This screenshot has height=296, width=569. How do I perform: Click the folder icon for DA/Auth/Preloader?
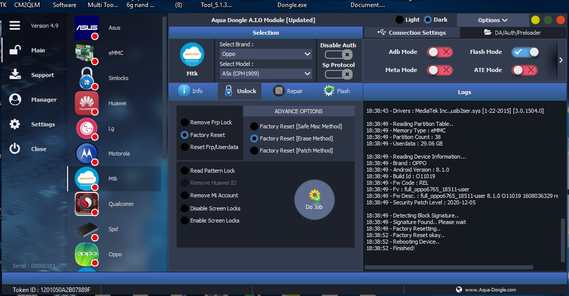[488, 32]
